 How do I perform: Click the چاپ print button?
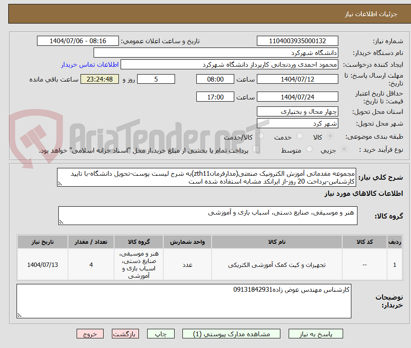click(x=161, y=334)
